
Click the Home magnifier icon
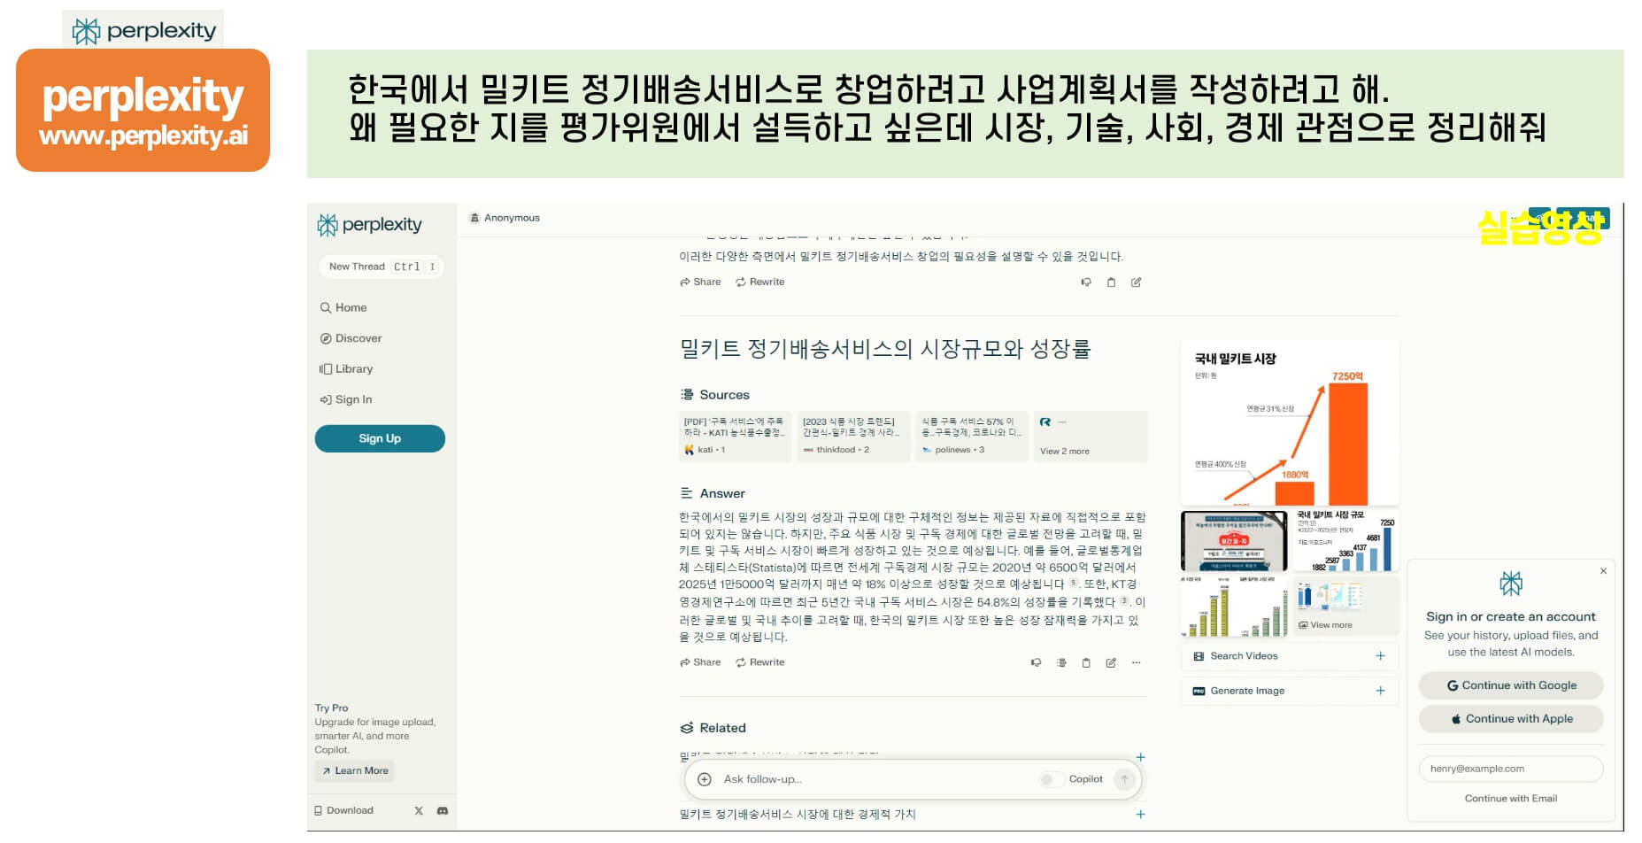325,307
